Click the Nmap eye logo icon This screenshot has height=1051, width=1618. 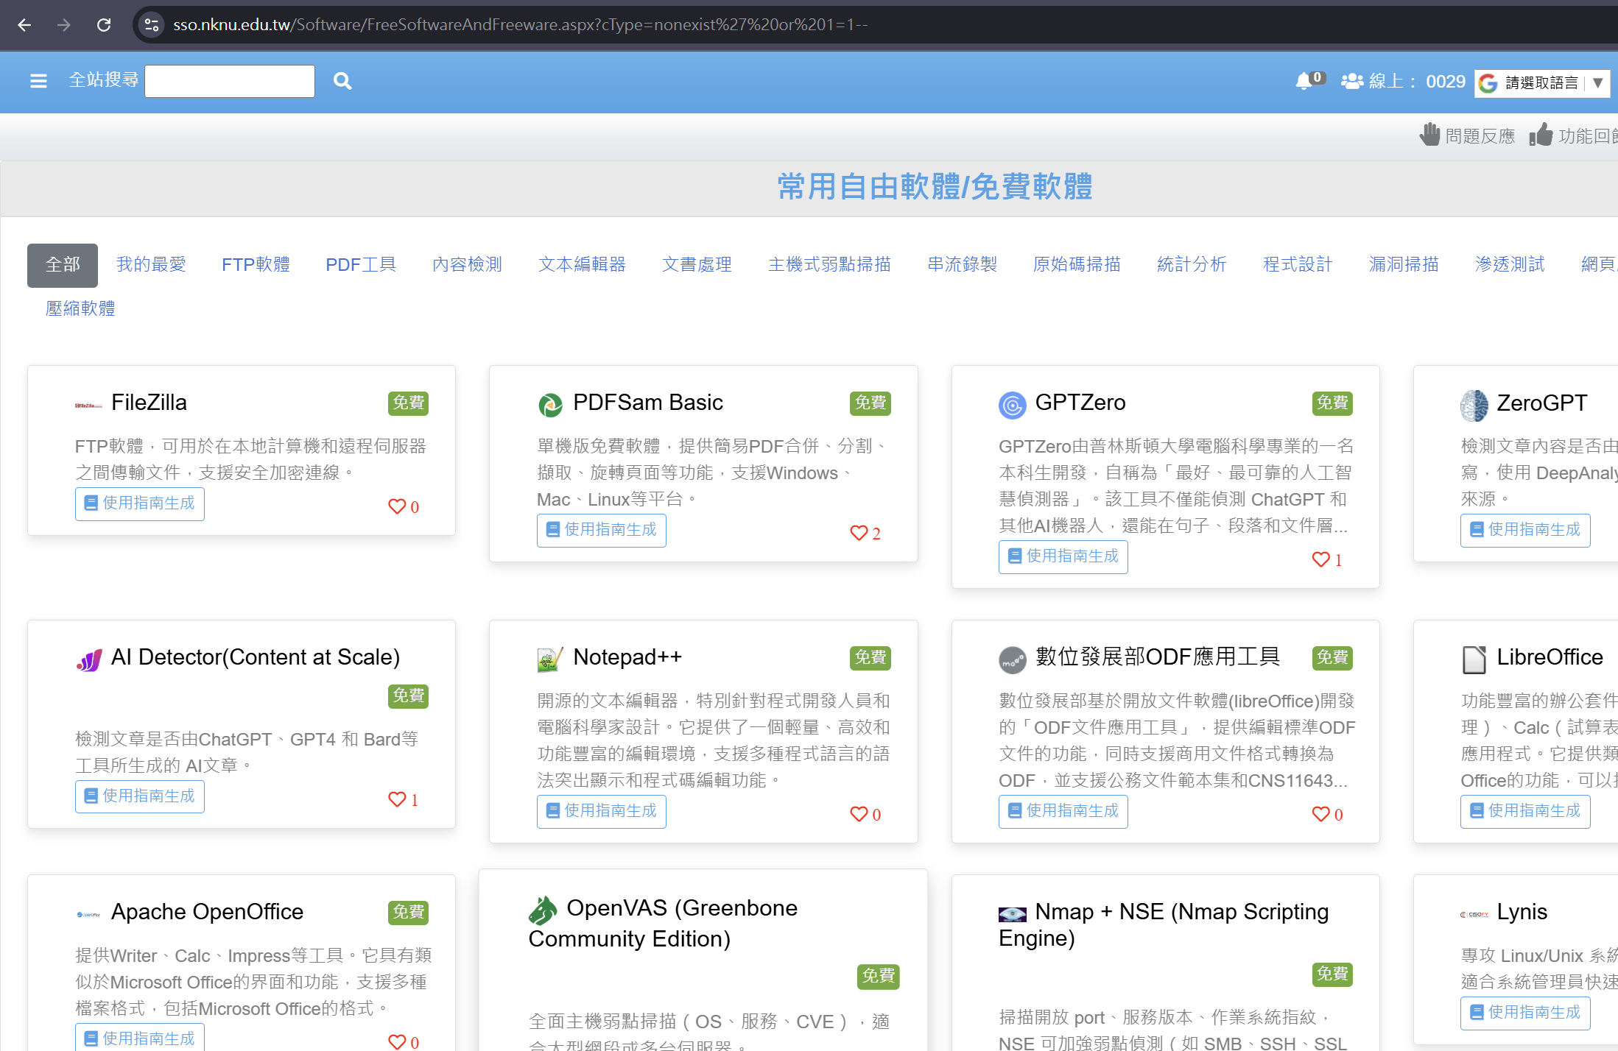[x=1012, y=914]
